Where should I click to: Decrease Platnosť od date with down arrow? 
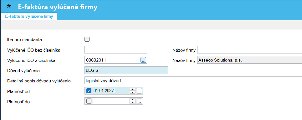[x=132, y=92]
